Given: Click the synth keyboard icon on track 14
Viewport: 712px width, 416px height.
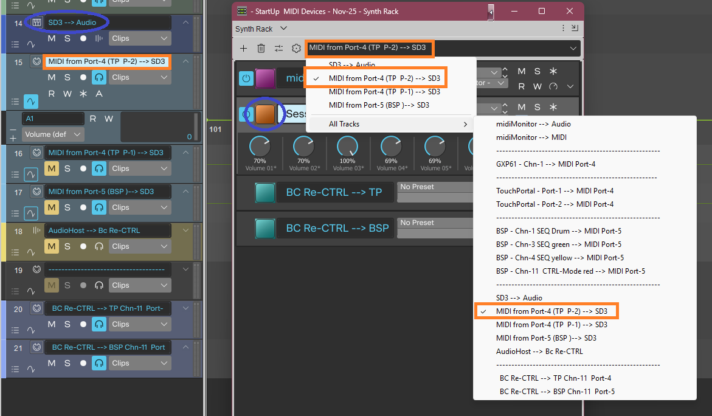Looking at the screenshot, I should (36, 23).
